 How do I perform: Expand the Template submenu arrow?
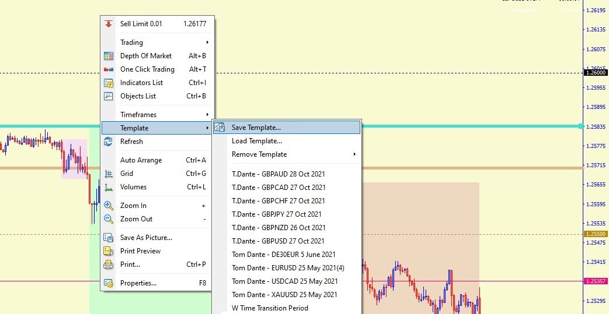[207, 128]
